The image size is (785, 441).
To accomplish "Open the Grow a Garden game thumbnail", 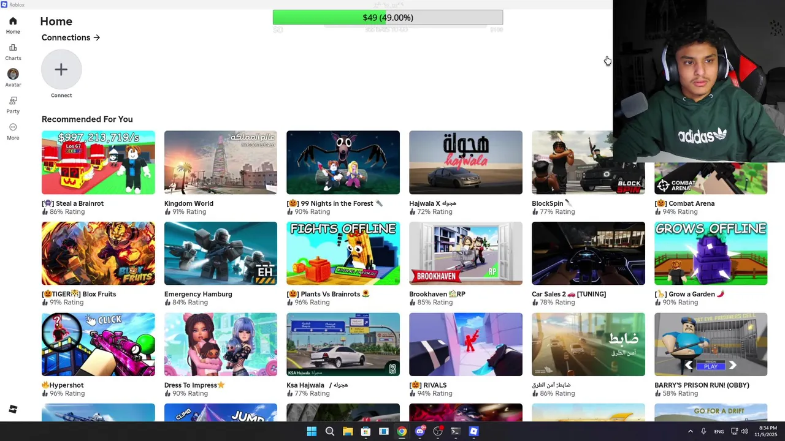I will click(711, 254).
